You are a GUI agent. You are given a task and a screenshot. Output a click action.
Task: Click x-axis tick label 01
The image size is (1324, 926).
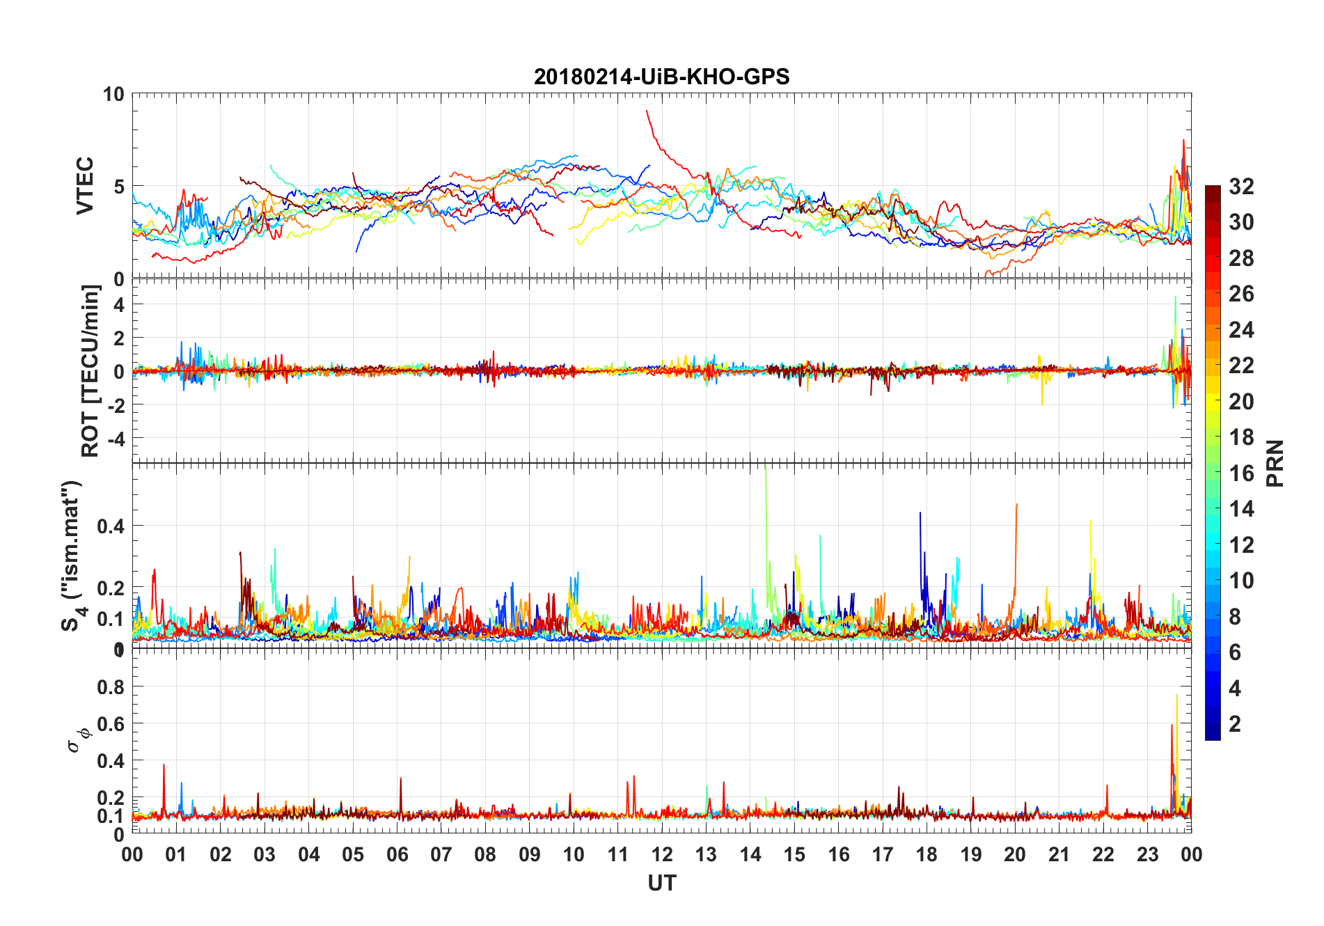pos(176,854)
